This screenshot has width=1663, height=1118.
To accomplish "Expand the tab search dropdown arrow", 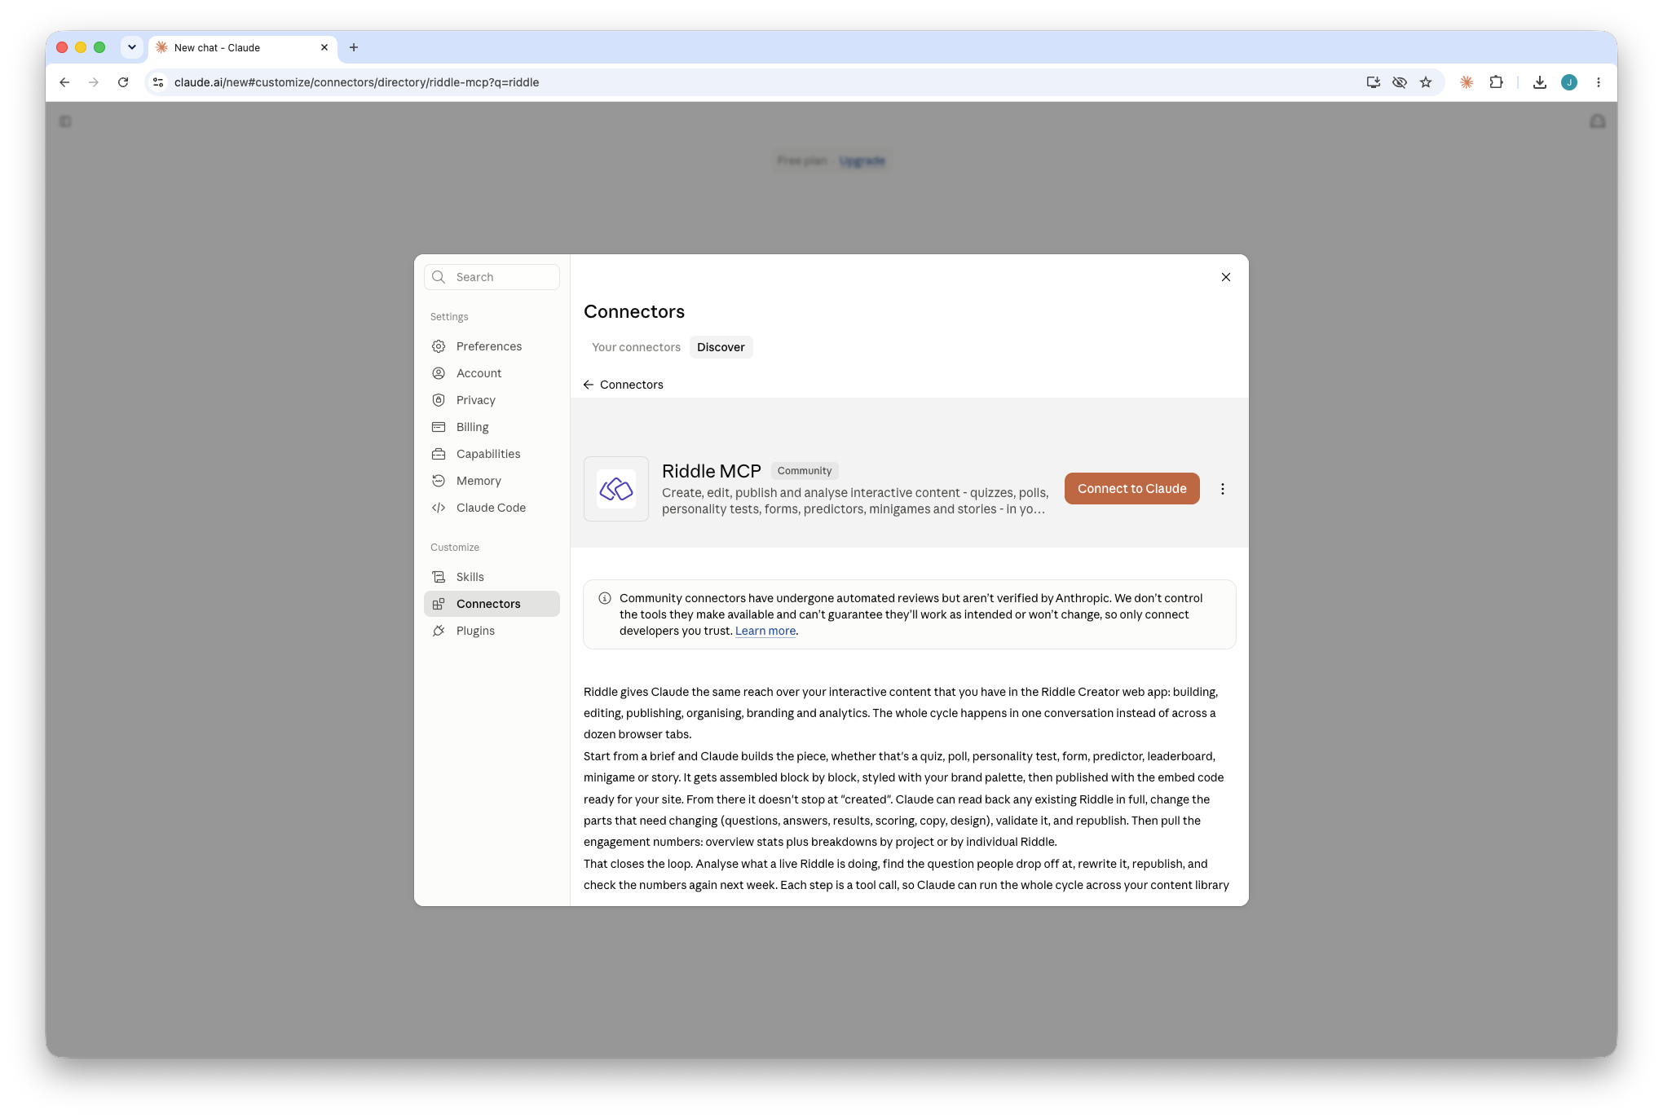I will coord(132,47).
